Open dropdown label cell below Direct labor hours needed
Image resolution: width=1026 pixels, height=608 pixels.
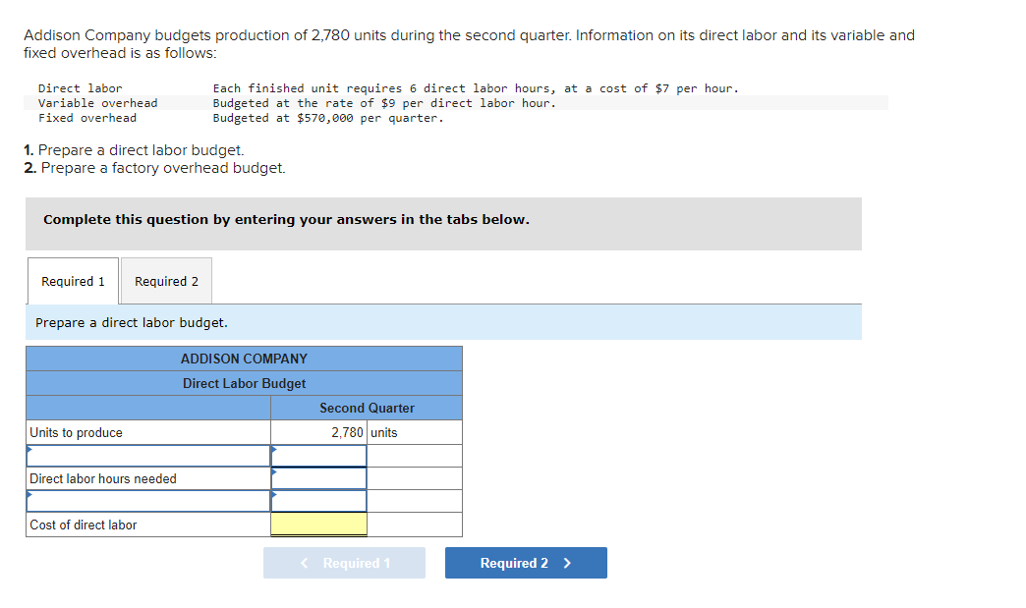[148, 501]
